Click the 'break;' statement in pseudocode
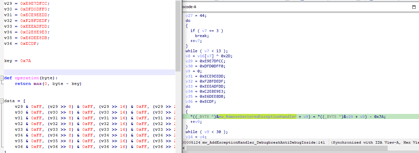 201,36
